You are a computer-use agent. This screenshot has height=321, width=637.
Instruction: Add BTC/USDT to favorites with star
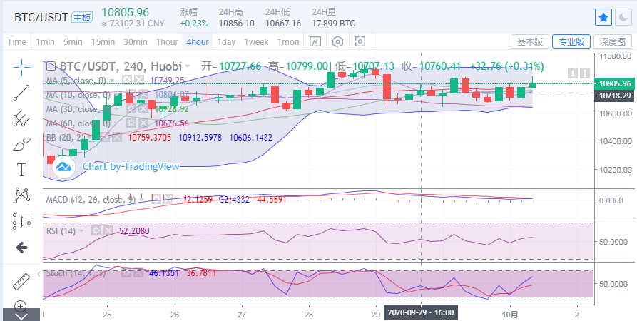point(603,17)
